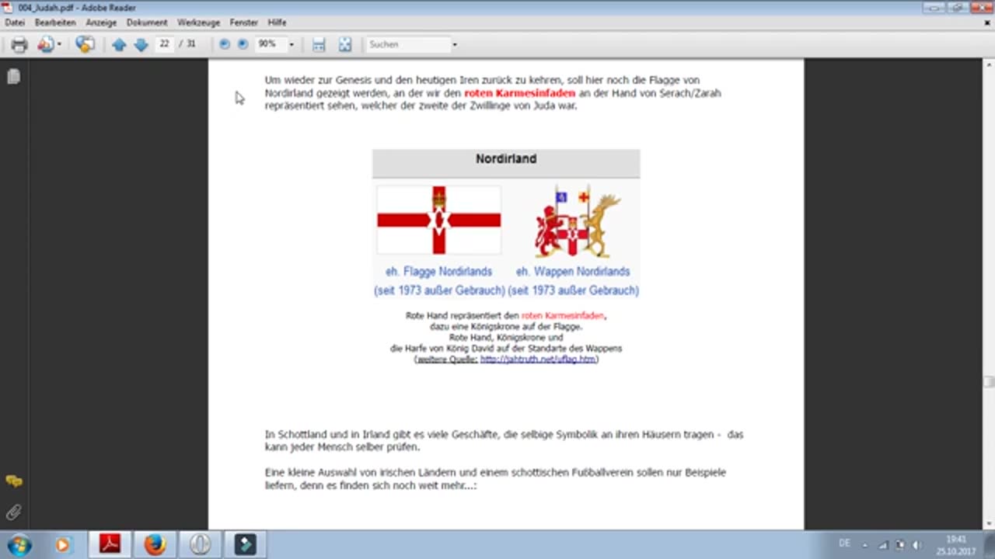The image size is (995, 559).
Task: Click the collaboration globe icon
Action: 85,44
